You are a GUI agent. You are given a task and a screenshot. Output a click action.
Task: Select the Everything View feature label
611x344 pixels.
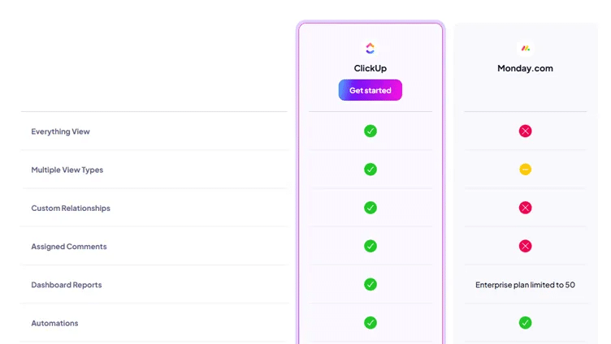coord(60,131)
